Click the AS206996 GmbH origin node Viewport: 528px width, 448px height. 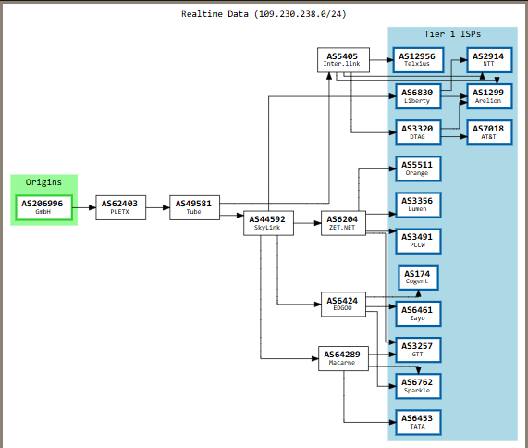(43, 207)
